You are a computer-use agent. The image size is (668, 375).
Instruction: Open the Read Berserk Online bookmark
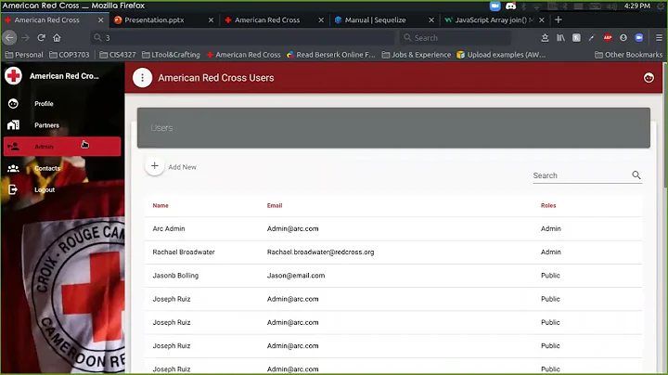[331, 55]
